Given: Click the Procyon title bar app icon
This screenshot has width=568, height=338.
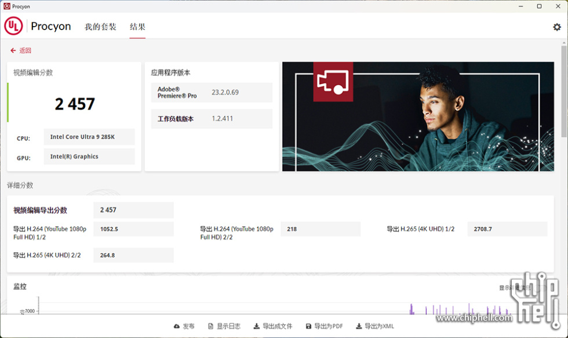Looking at the screenshot, I should [6, 6].
